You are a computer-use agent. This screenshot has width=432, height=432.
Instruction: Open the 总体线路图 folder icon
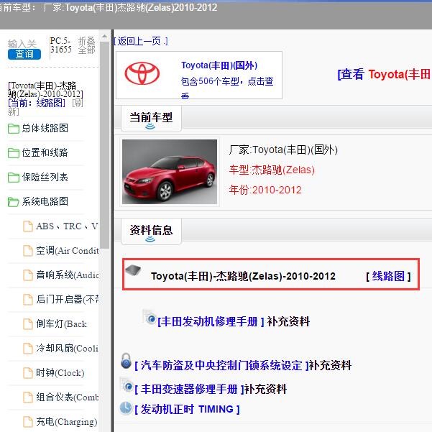click(x=13, y=129)
